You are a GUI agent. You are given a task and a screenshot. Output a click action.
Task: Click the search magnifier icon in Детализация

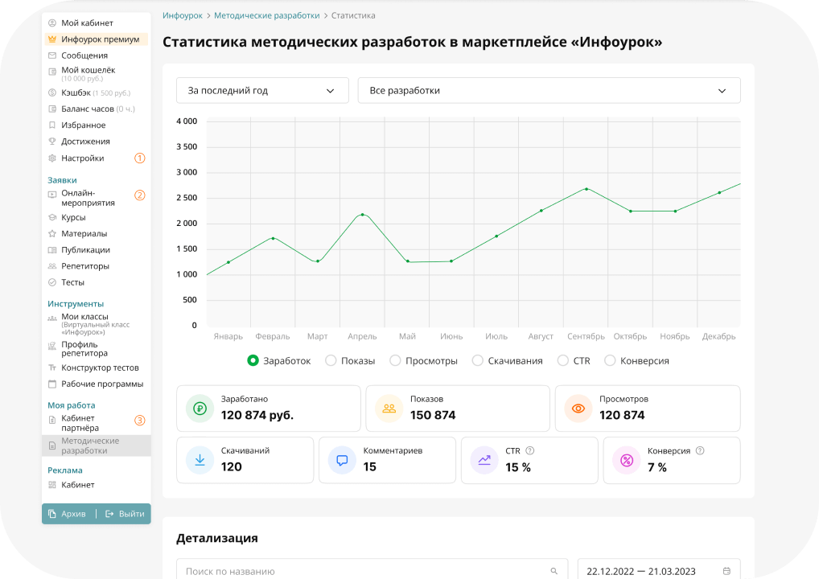point(554,571)
